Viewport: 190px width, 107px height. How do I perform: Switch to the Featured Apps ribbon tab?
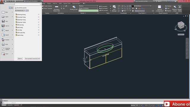tap(76, 4)
